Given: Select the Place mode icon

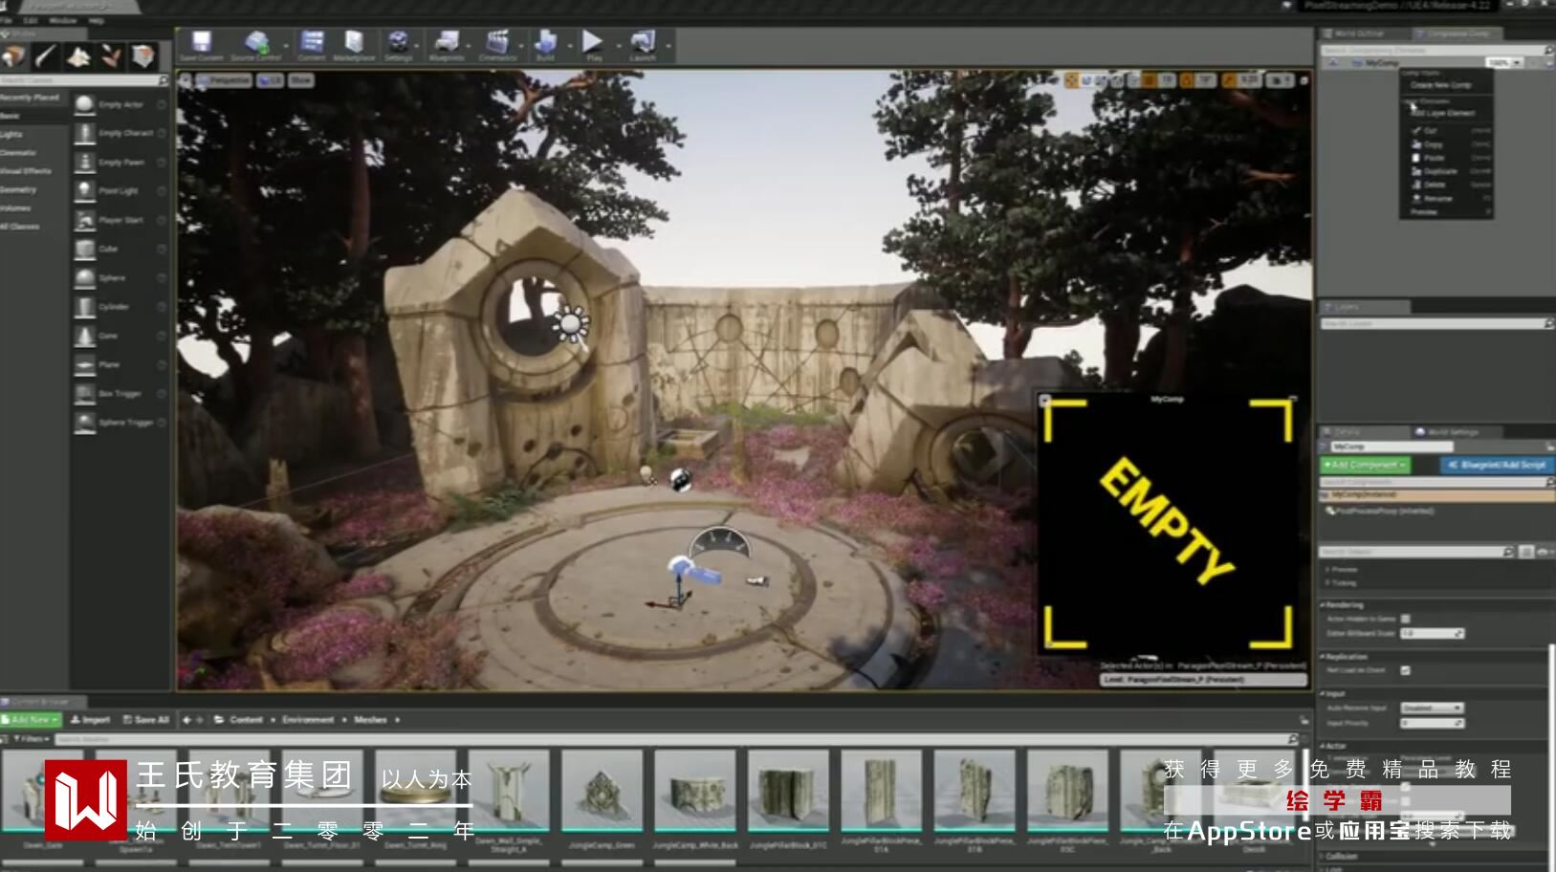Looking at the screenshot, I should tap(13, 57).
